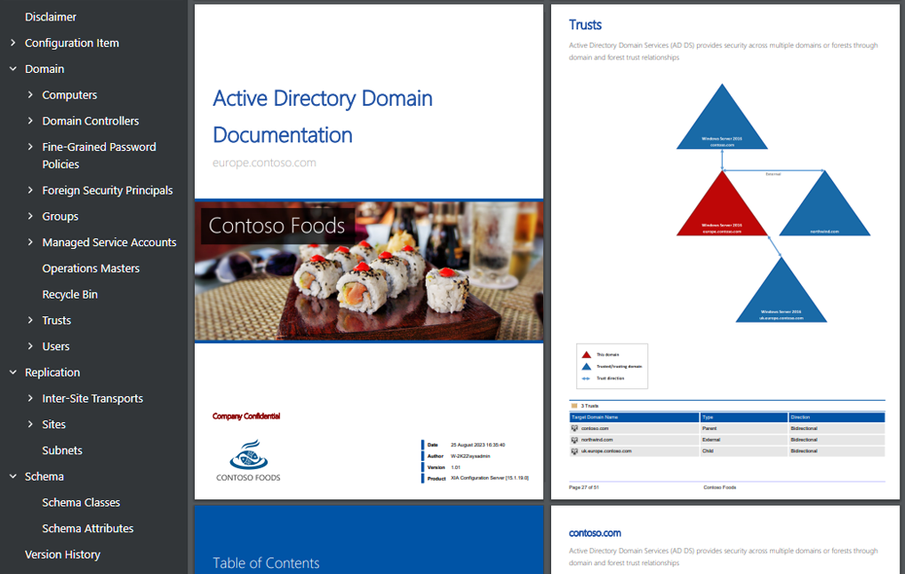The height and width of the screenshot is (574, 905).
Task: Click the uk.europe.contoso.com blue triangle
Action: 781,295
